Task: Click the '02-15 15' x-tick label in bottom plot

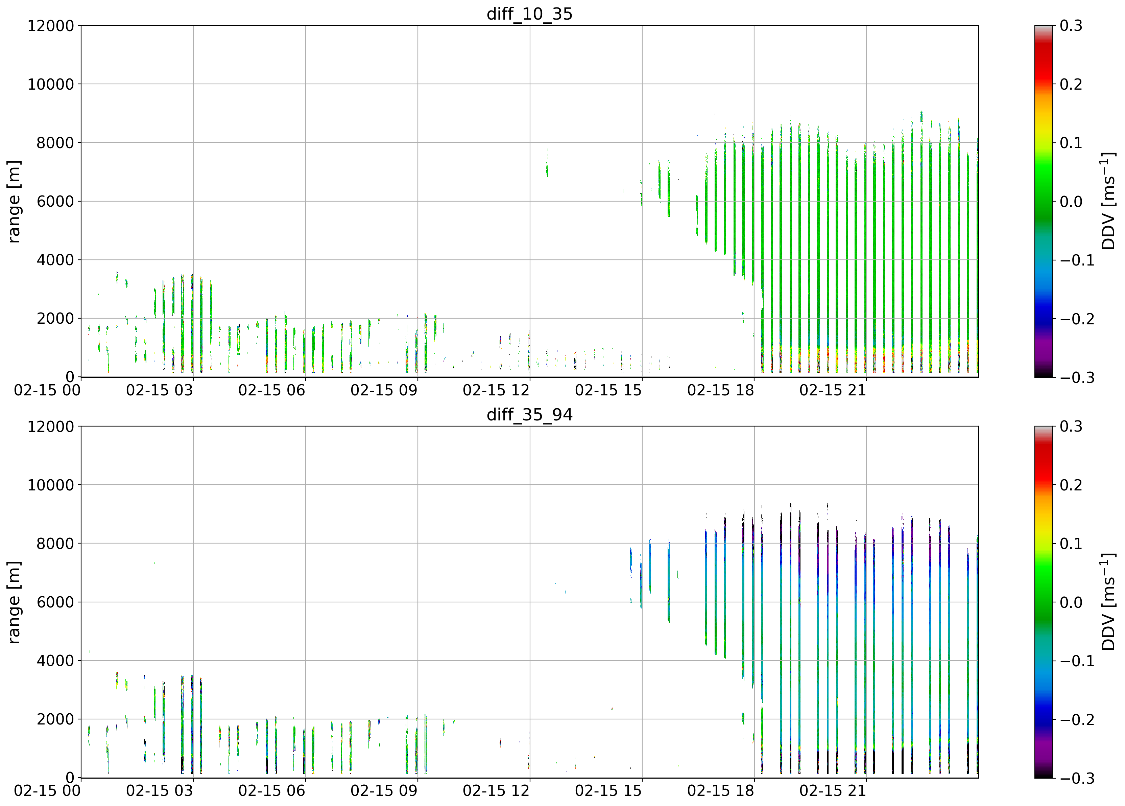Action: coord(608,791)
